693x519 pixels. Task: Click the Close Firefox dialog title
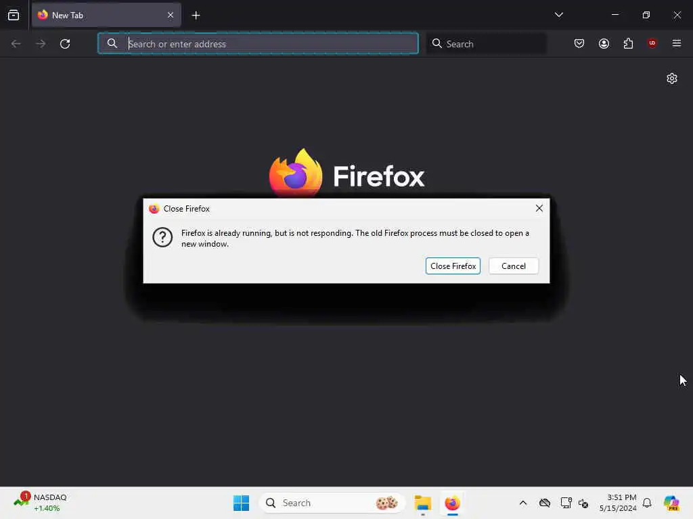click(x=187, y=209)
